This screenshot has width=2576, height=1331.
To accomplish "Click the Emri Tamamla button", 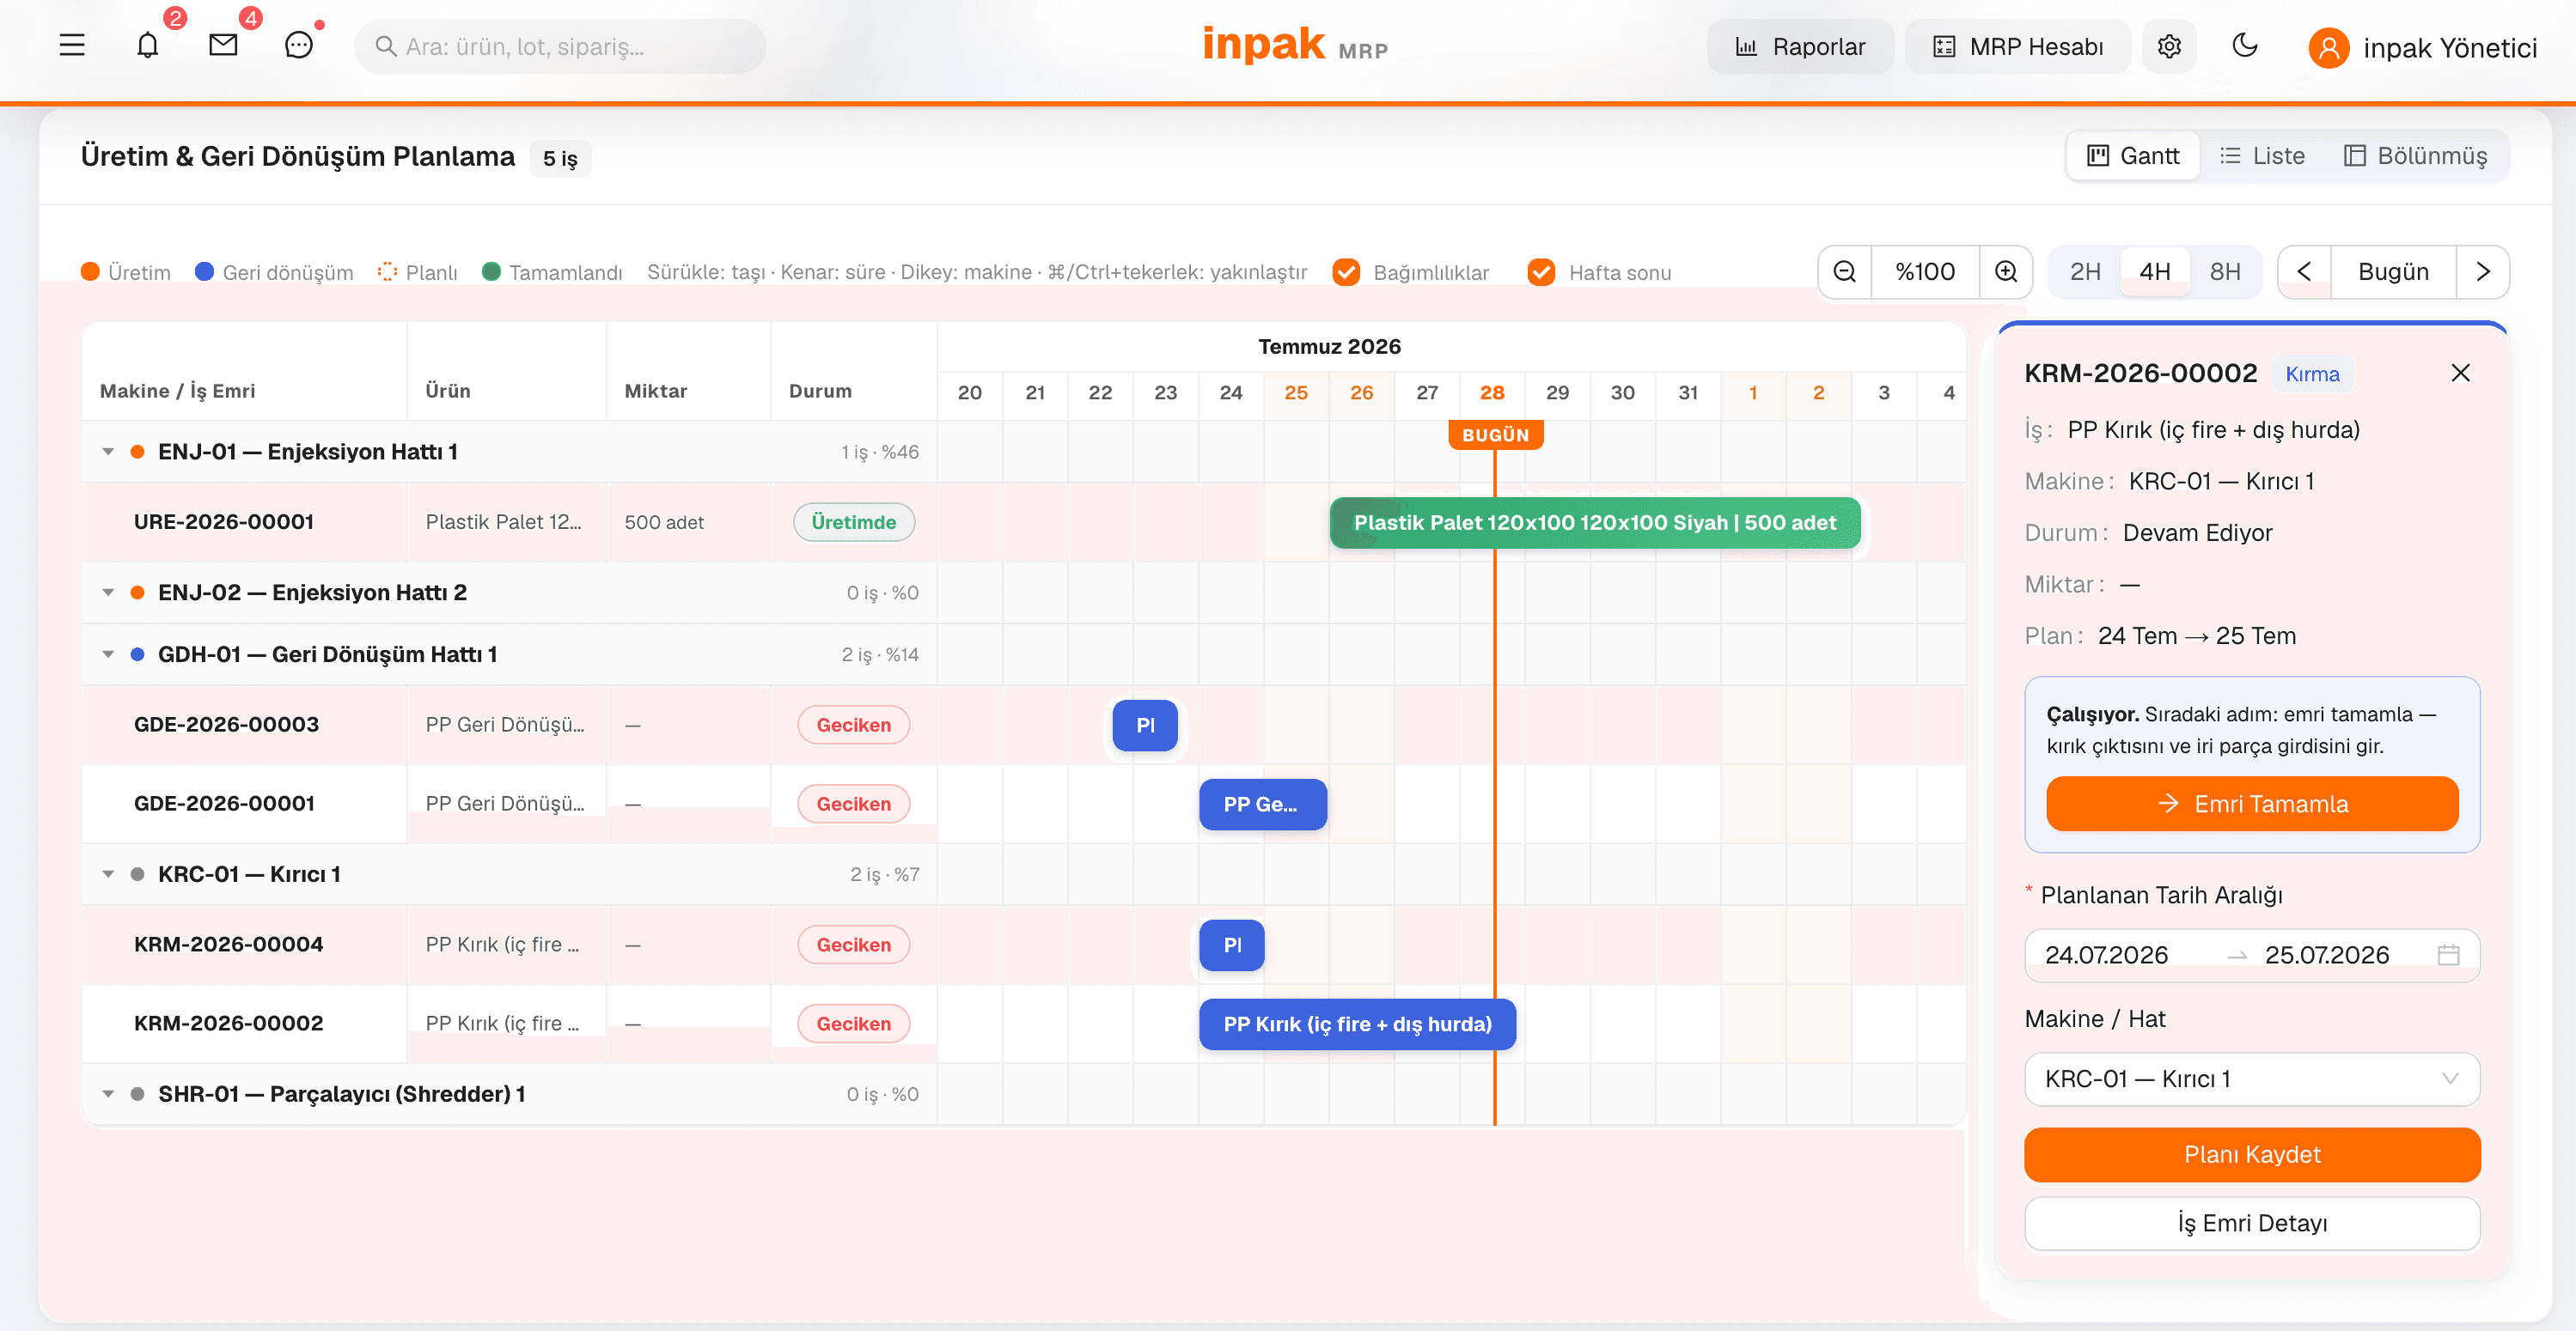I will coord(2251,805).
